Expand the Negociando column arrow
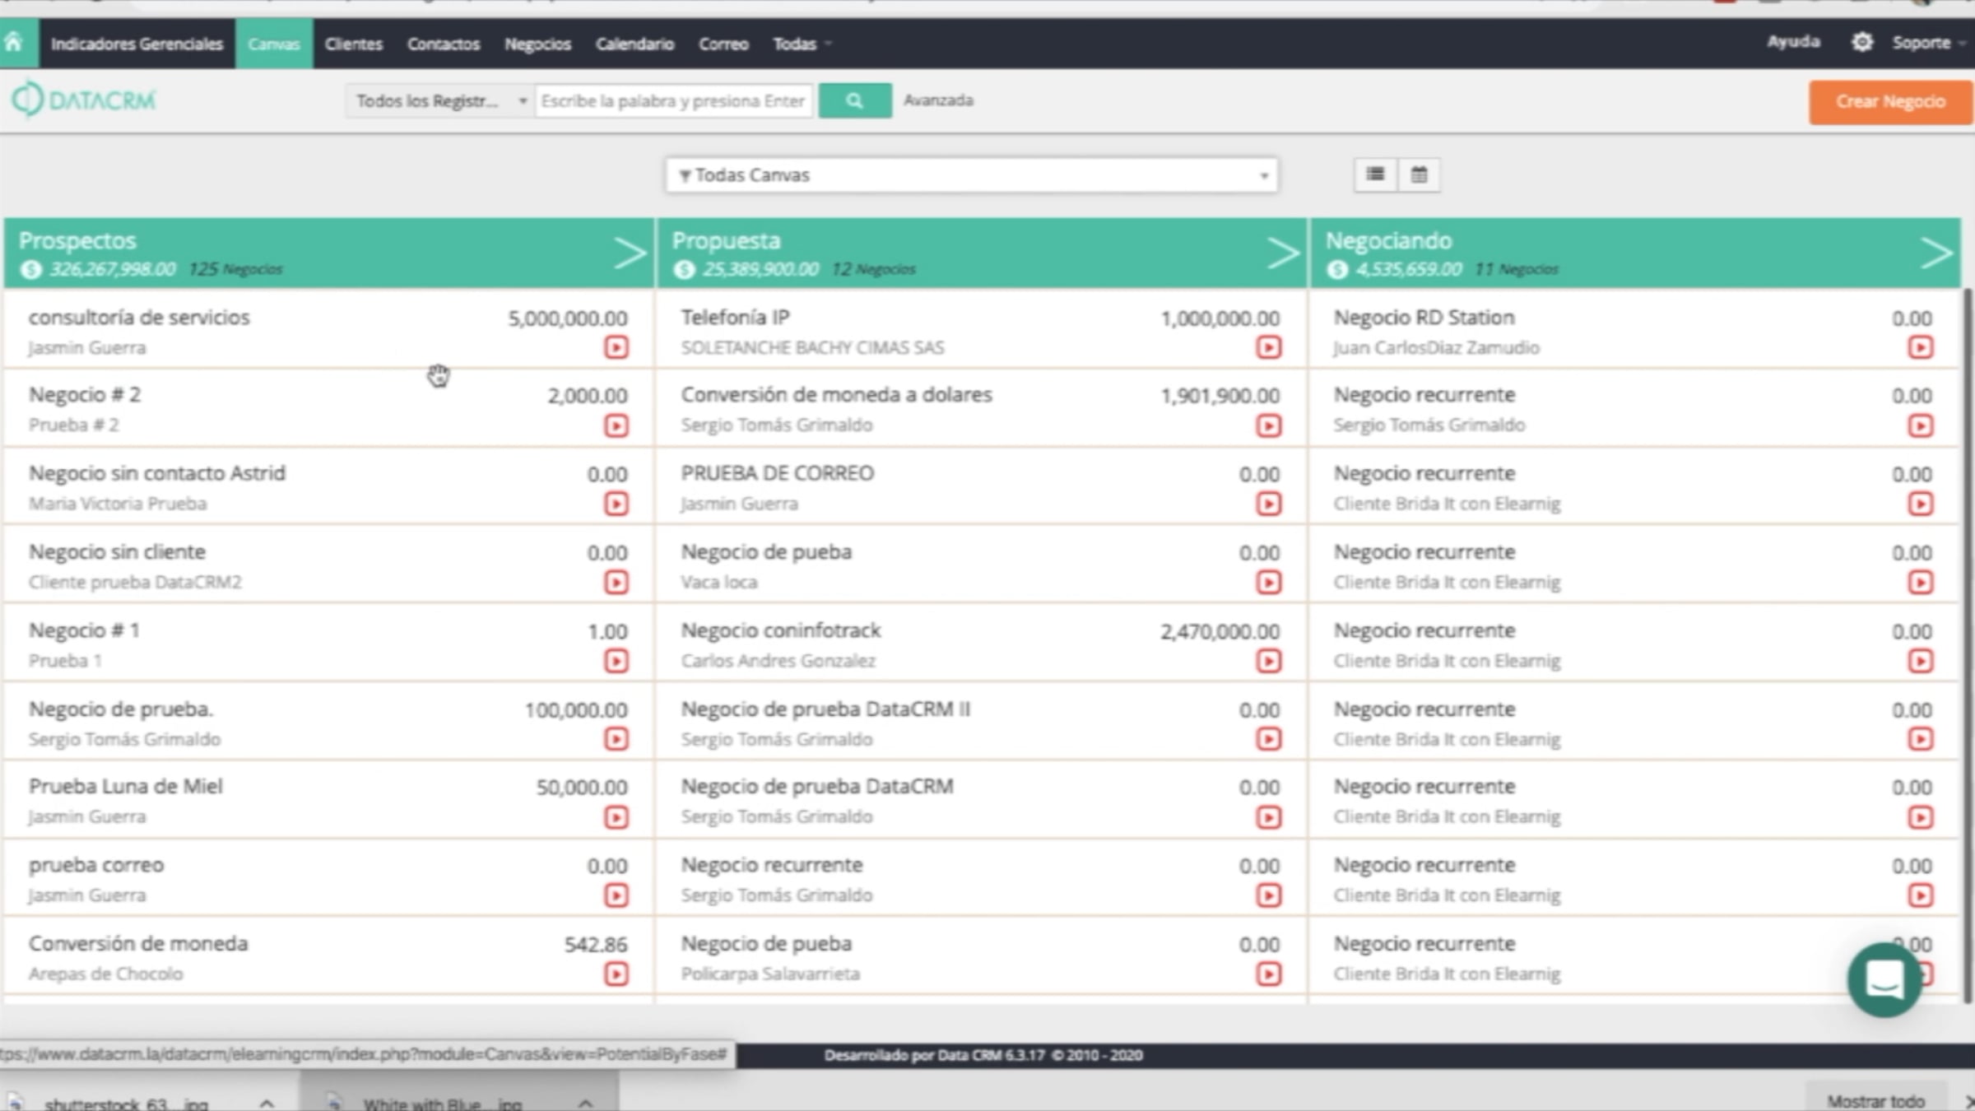 [1936, 253]
